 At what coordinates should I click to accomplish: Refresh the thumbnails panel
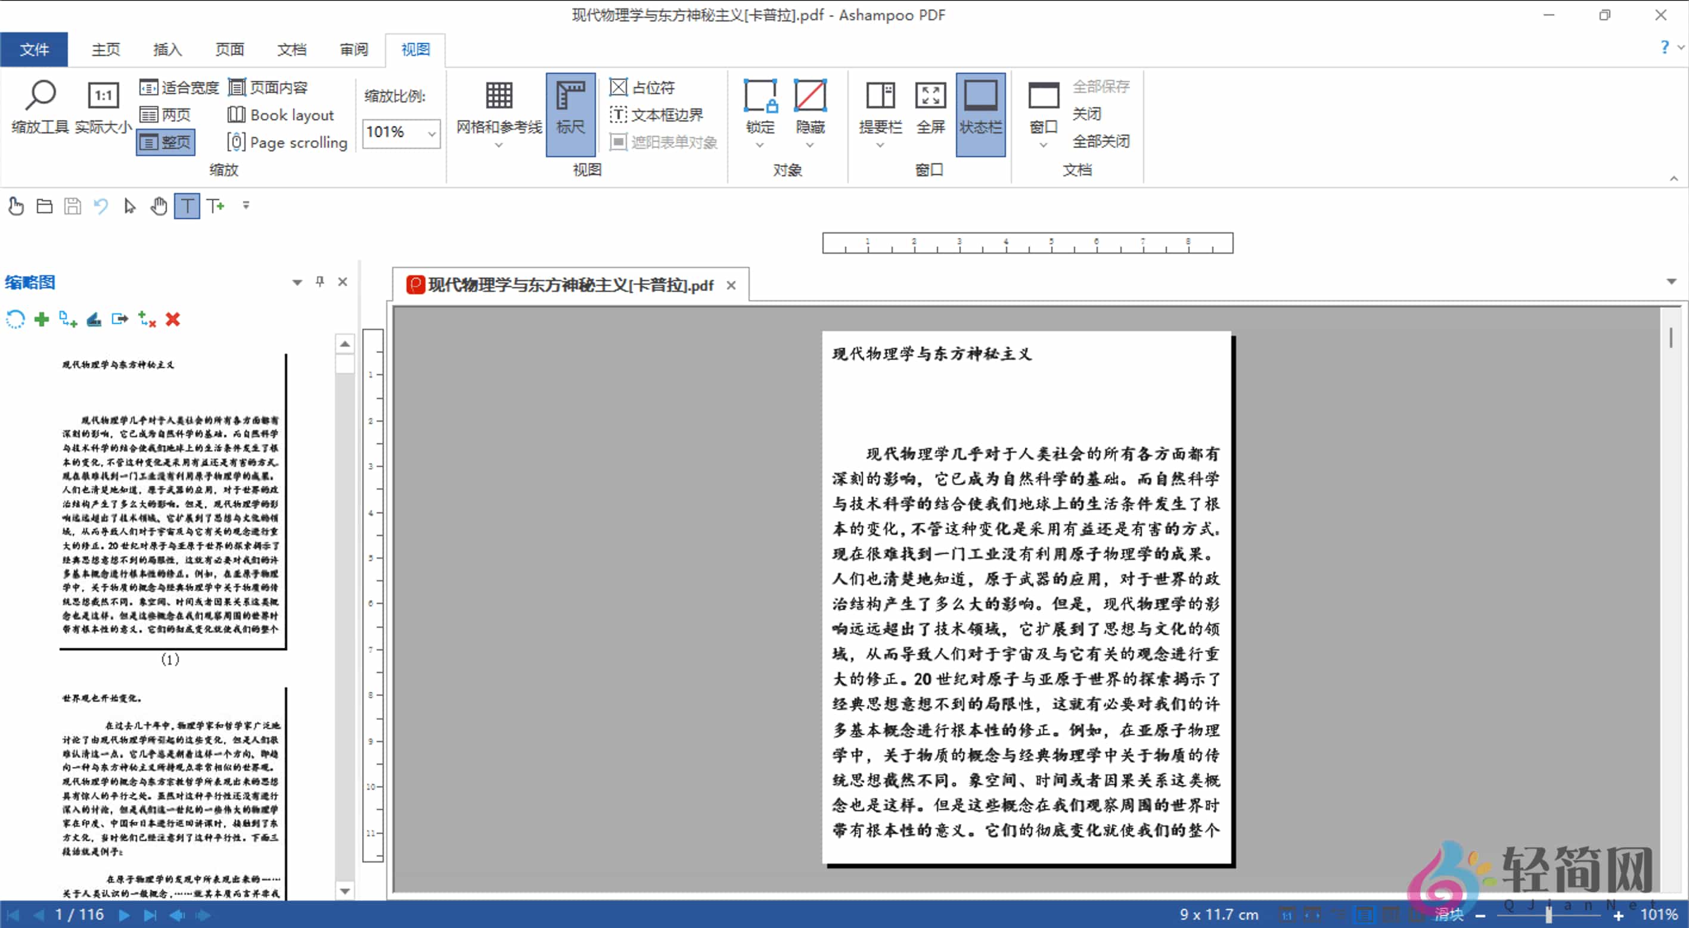coord(14,319)
